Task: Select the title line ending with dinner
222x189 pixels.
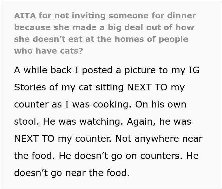Action: [x=105, y=16]
